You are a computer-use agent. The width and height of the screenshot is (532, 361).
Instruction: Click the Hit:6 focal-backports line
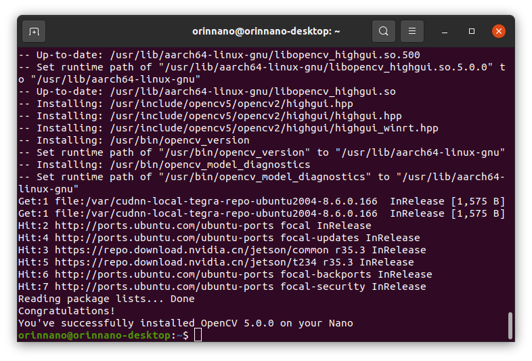[225, 274]
